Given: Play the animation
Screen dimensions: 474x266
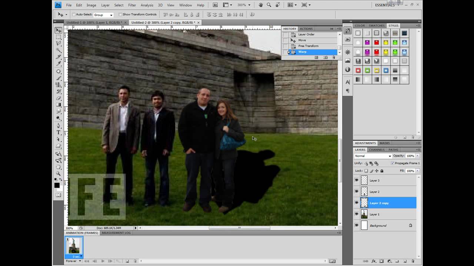Looking at the screenshot, I should point(102,261).
